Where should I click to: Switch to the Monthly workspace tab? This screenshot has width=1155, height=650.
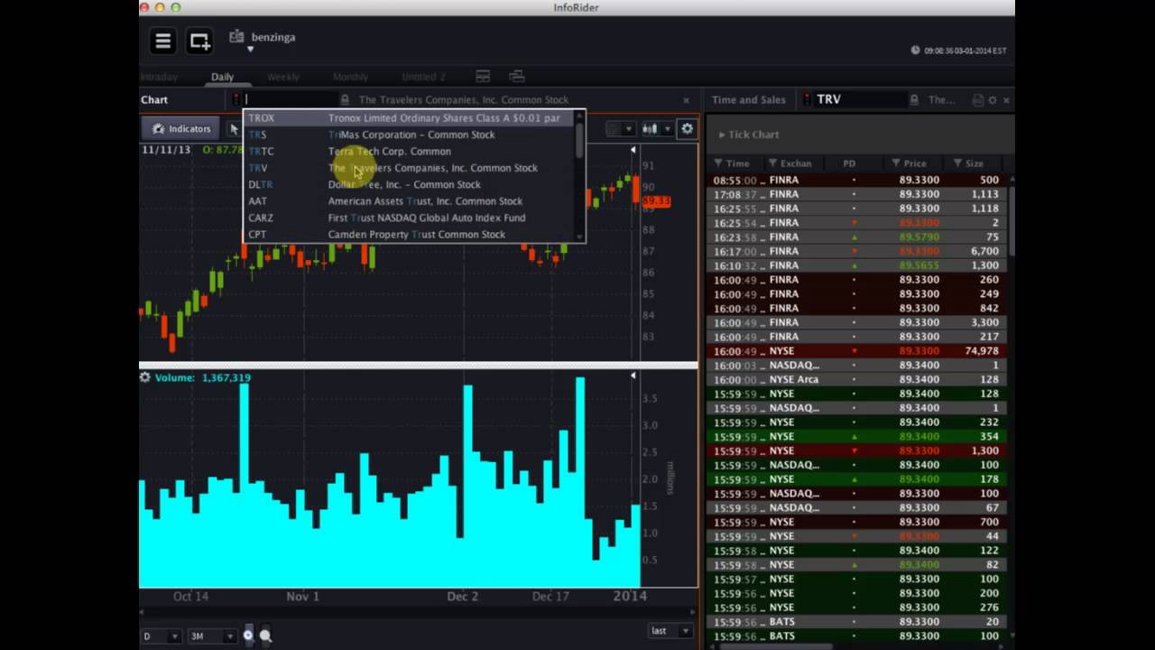(350, 77)
